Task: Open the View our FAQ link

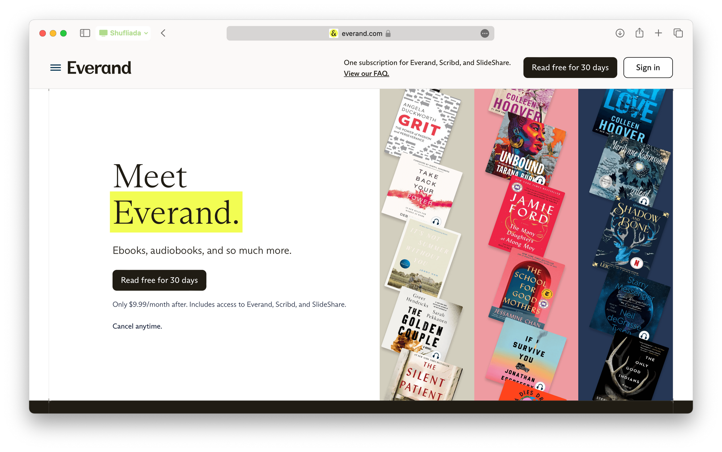Action: click(366, 74)
